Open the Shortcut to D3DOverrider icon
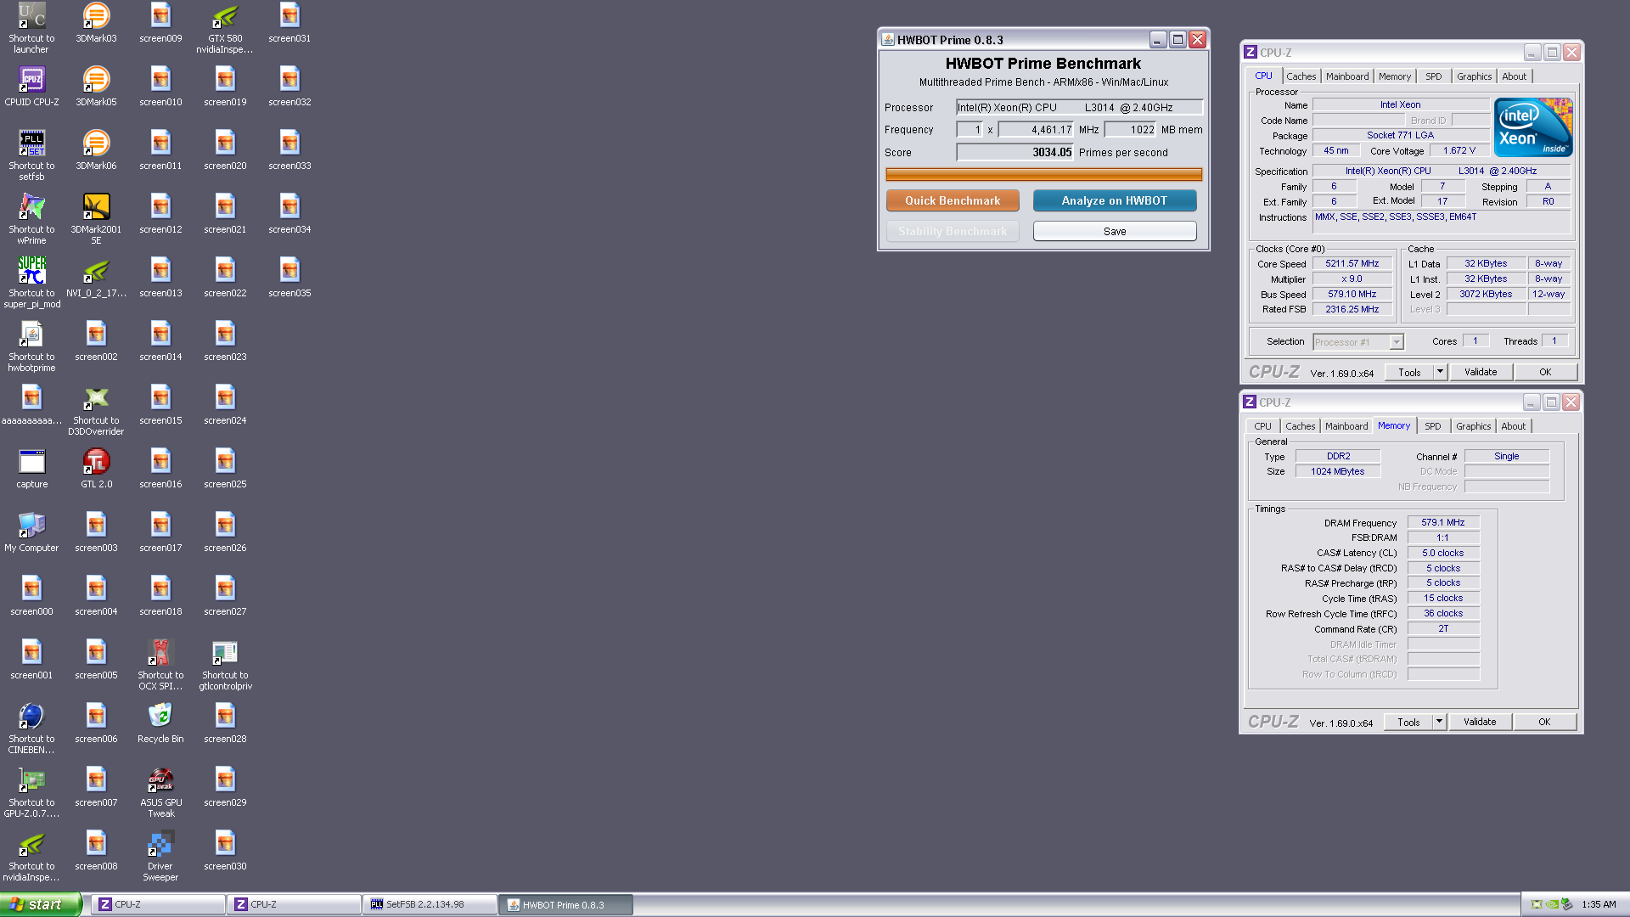This screenshot has width=1630, height=917. pos(96,409)
